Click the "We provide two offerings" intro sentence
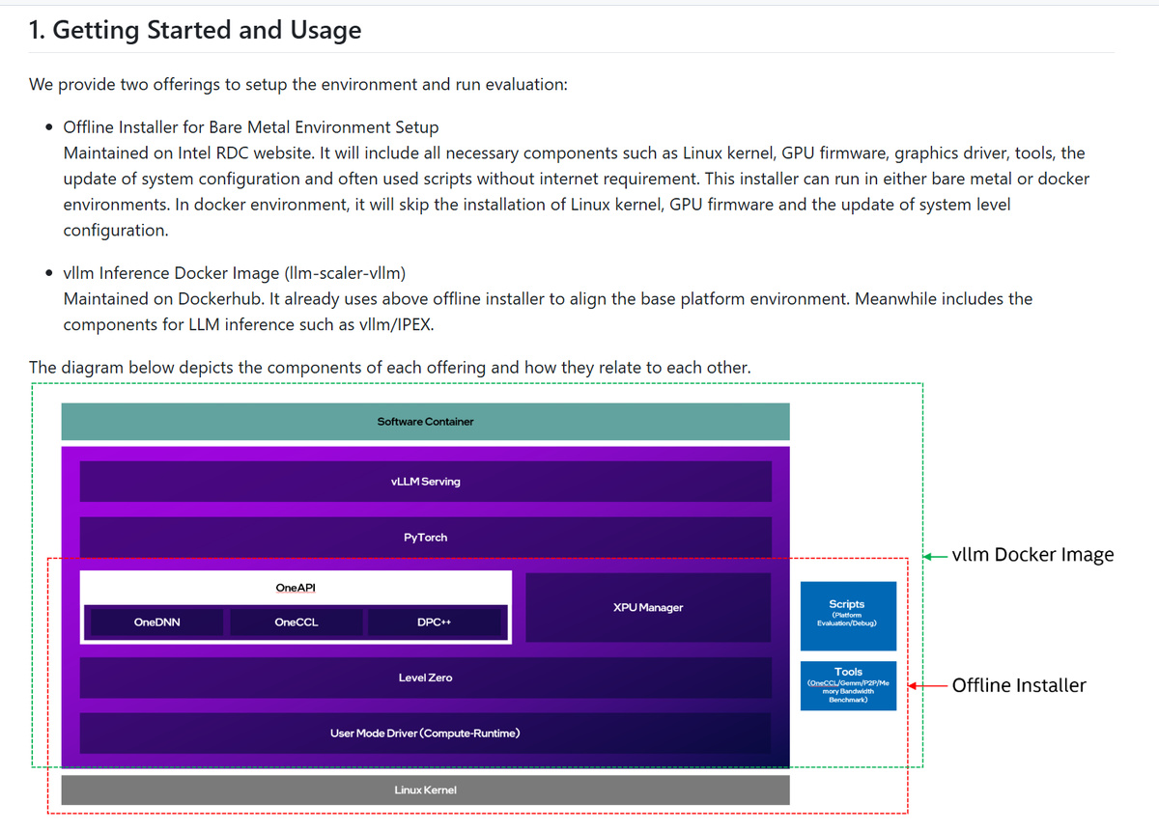The image size is (1159, 830). [x=298, y=84]
